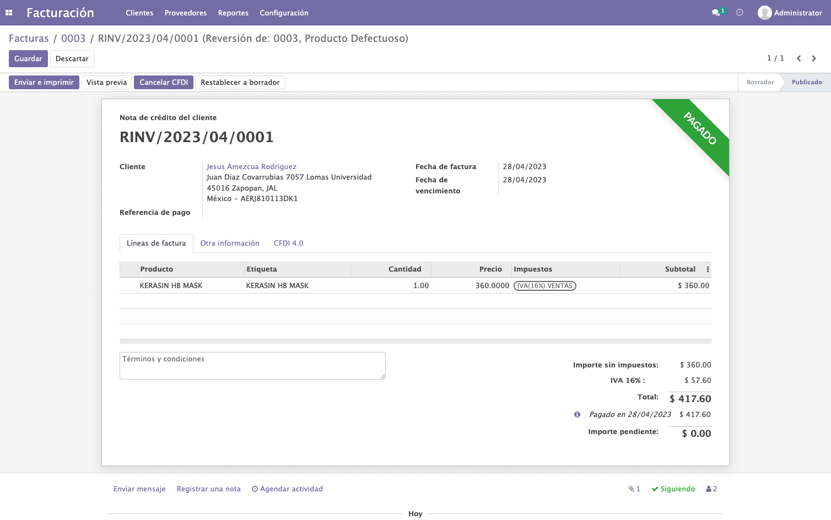Click Registrar una nota
The height and width of the screenshot is (520, 831).
pyautogui.click(x=209, y=489)
